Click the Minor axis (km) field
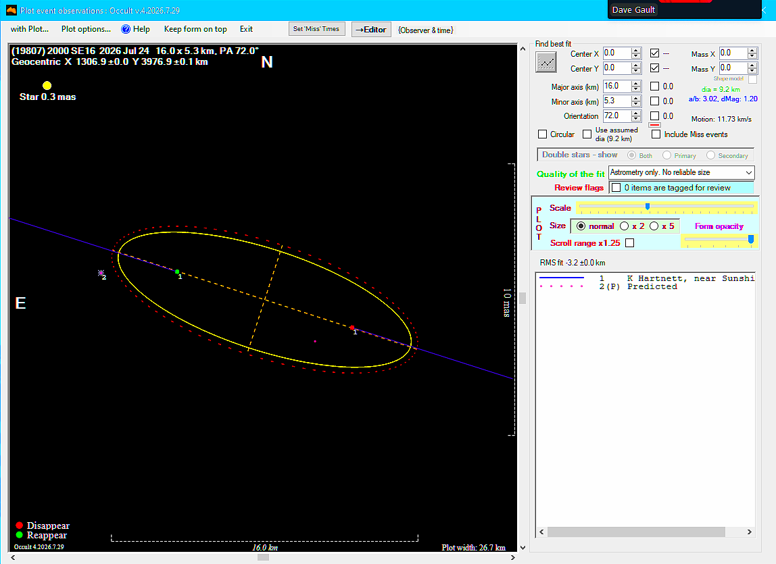 tap(616, 101)
